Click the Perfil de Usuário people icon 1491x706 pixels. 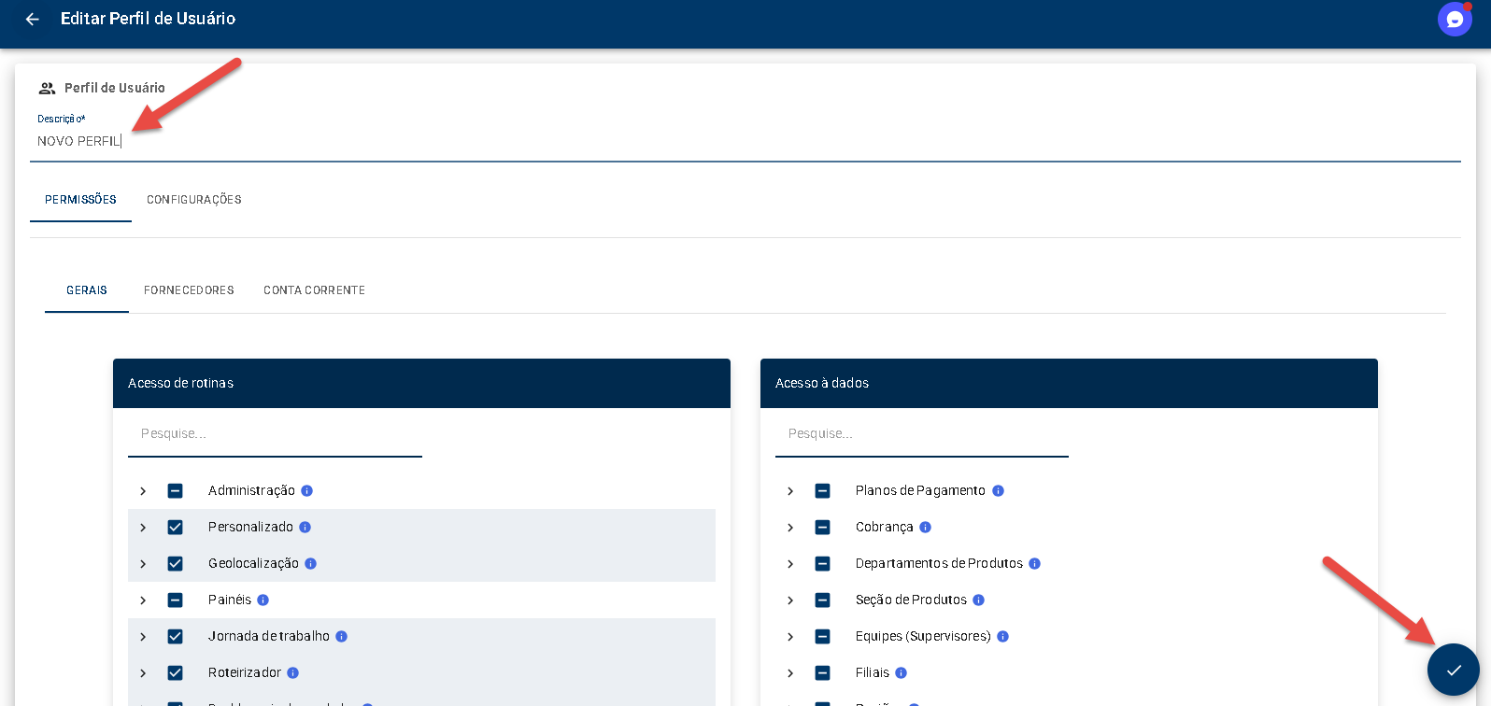[47, 88]
